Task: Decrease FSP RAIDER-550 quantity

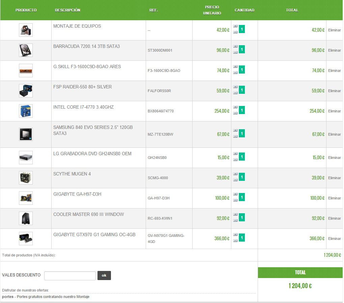Action: pos(235,93)
